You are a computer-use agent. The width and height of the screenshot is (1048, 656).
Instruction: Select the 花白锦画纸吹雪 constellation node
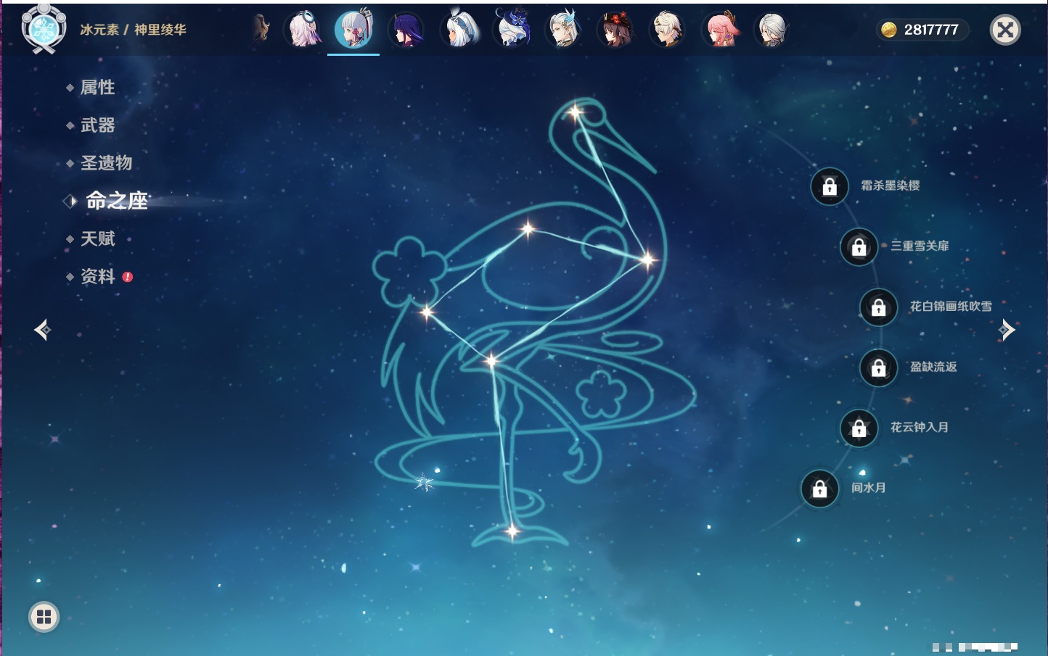tap(878, 307)
